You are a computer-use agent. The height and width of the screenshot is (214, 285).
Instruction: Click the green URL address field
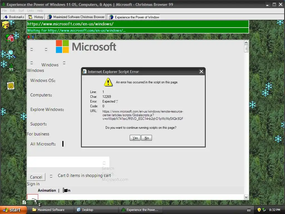[137, 24]
